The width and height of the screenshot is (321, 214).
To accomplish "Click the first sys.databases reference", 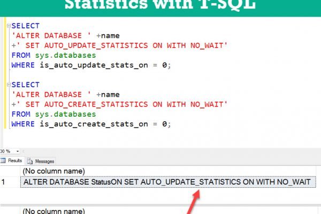I will (65, 55).
